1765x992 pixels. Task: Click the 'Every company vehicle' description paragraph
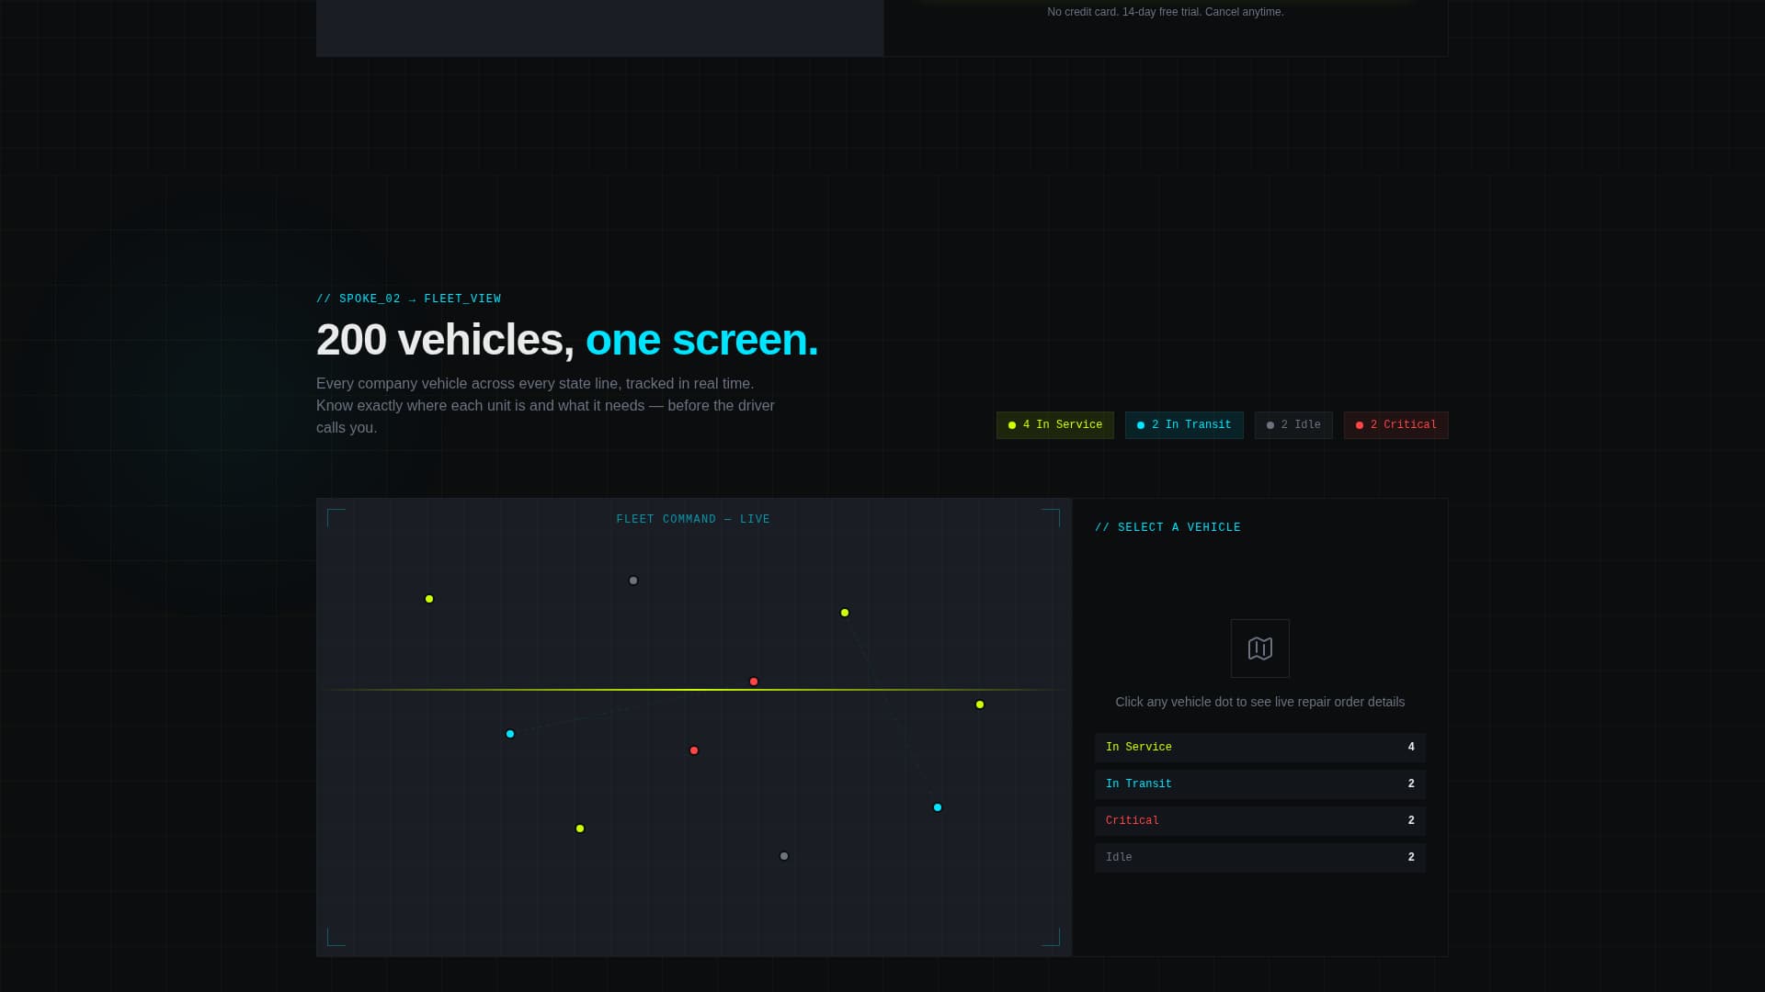[x=546, y=406]
